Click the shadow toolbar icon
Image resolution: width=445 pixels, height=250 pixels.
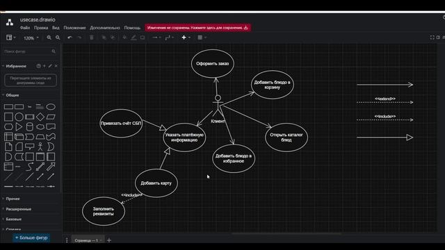point(143,37)
